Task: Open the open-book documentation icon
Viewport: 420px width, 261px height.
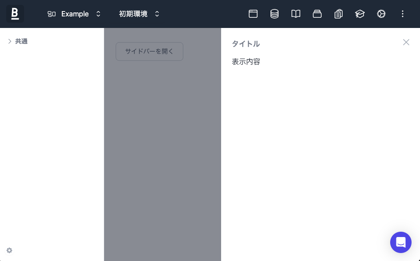Action: pos(296,14)
